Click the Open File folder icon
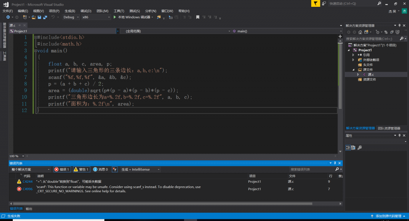Viewport: 409px width, 221px height. [34, 17]
